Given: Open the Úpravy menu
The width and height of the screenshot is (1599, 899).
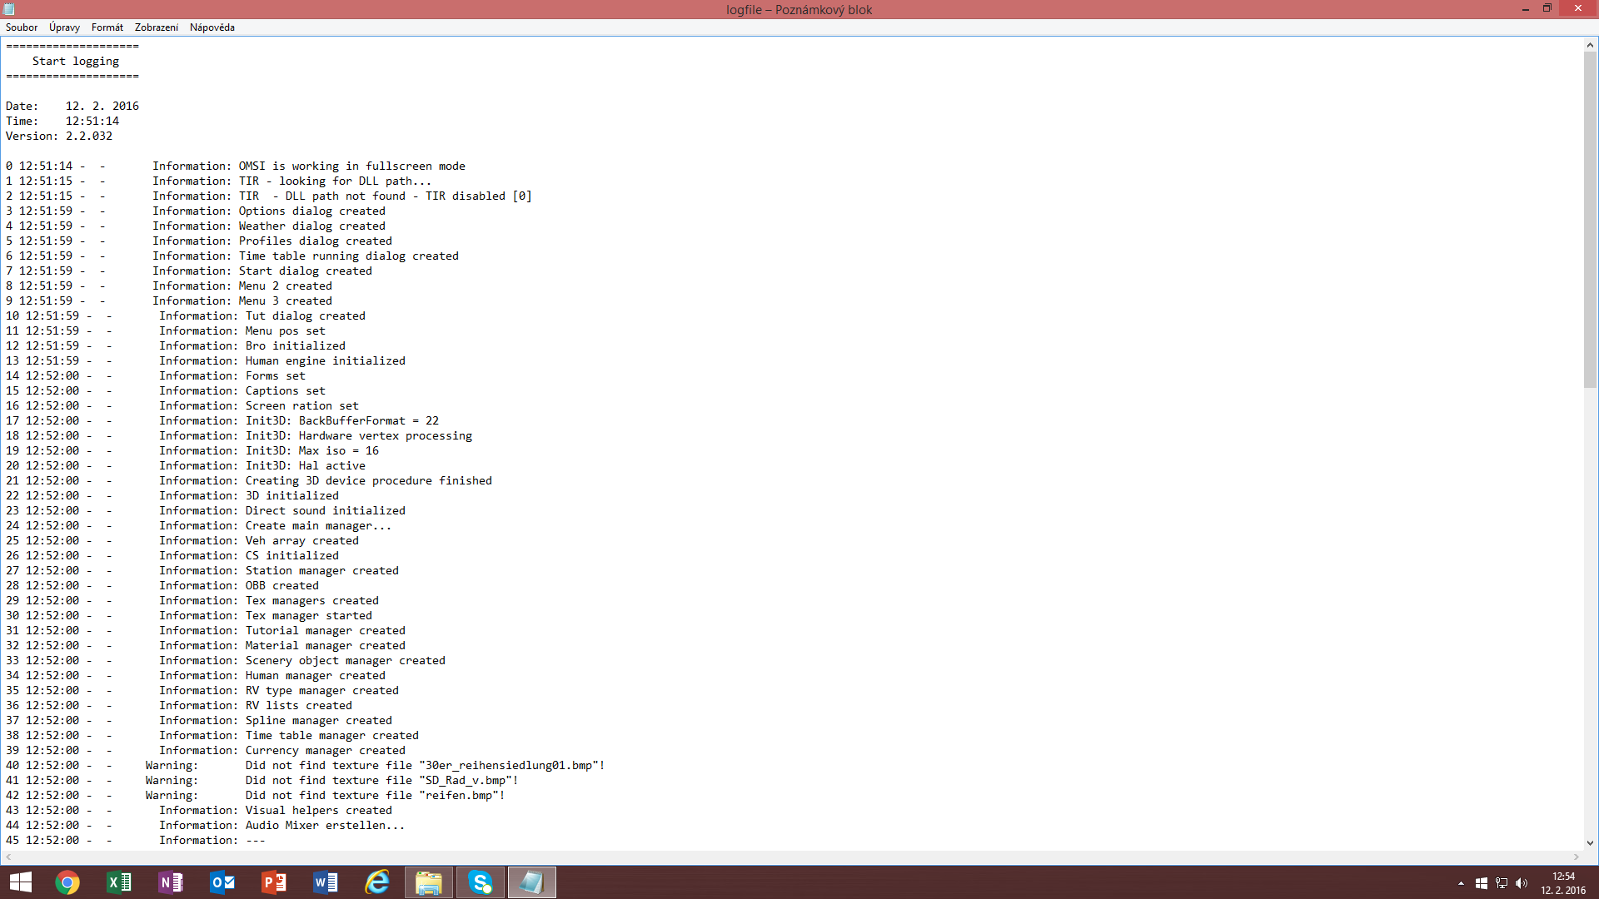Looking at the screenshot, I should pos(64,27).
